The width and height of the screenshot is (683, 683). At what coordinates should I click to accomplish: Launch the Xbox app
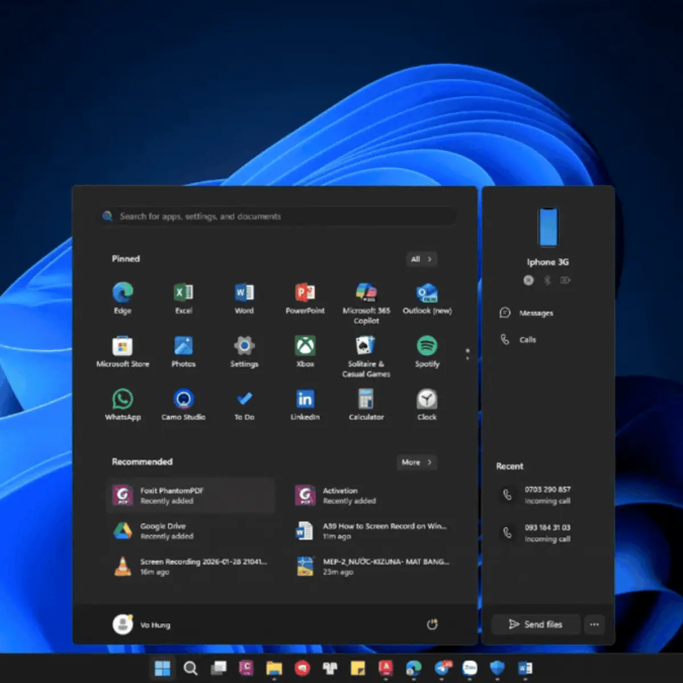[305, 352]
